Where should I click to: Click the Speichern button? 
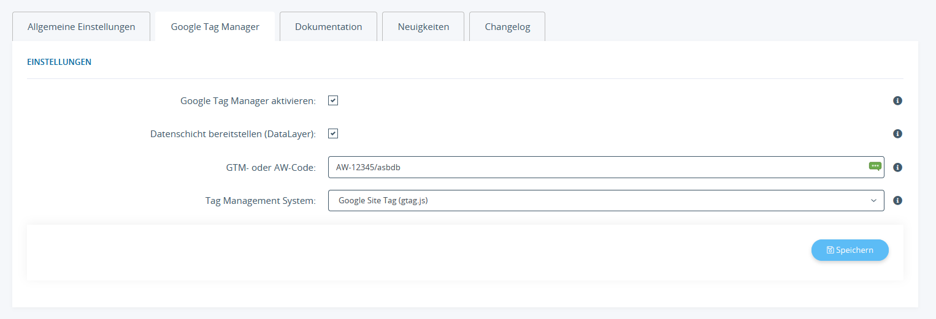coord(850,250)
